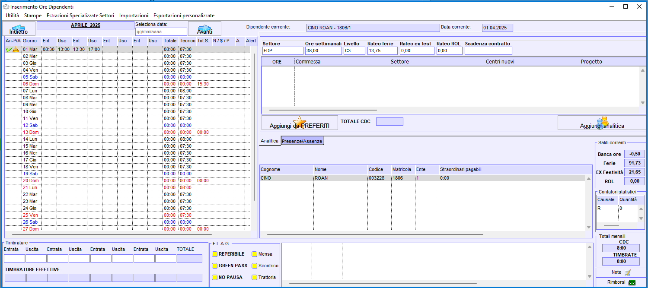This screenshot has height=288, width=648.
Task: Enable the REPERIBILE flag
Action: [x=215, y=254]
